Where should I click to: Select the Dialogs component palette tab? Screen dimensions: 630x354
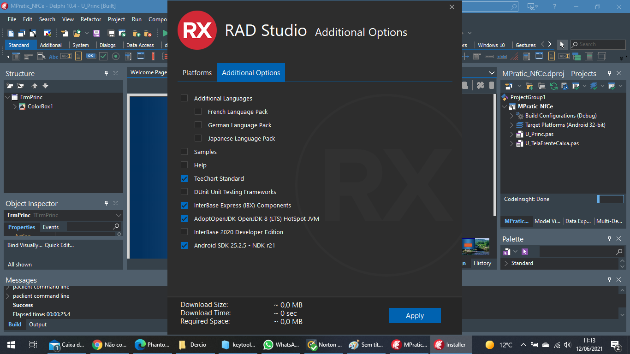107,45
